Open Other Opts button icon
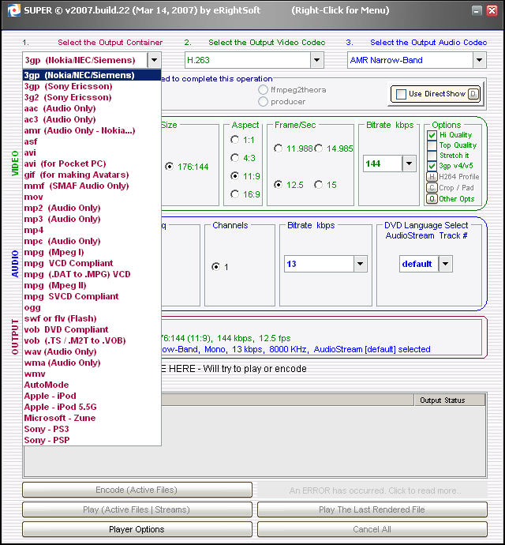Screen dimensions: 505x545 click(432, 199)
